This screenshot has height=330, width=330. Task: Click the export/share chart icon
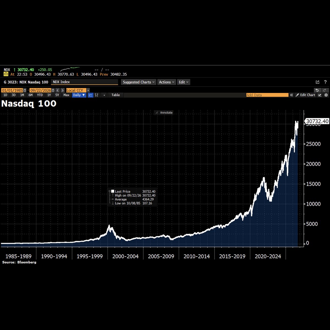pos(318,82)
